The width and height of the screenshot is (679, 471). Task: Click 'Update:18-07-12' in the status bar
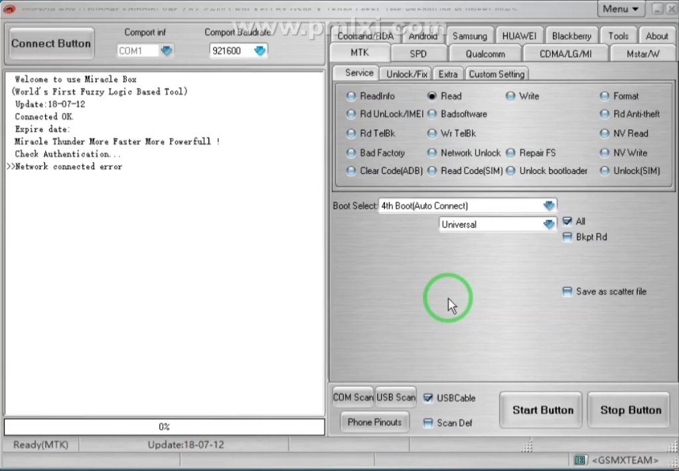(186, 444)
